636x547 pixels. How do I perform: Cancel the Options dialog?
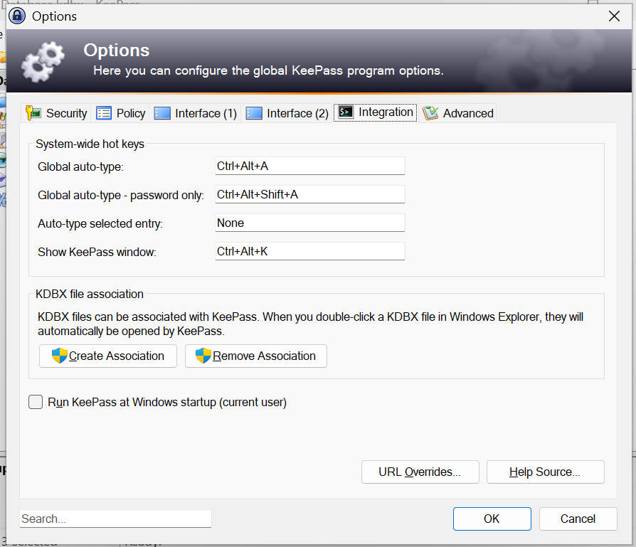click(x=578, y=519)
